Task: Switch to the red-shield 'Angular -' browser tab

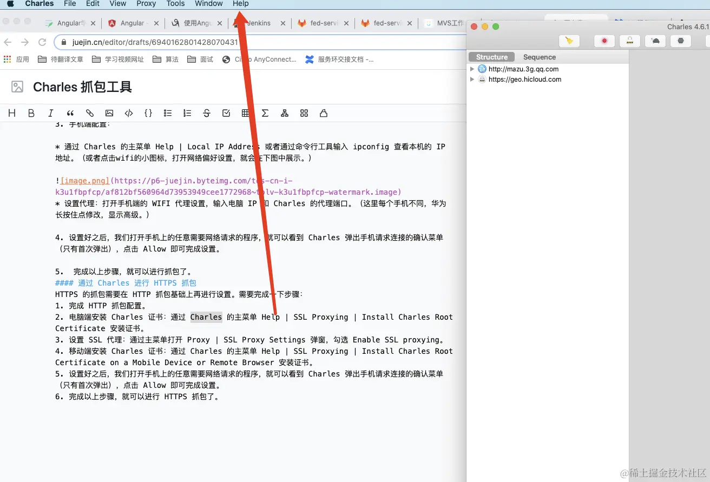Action: (x=134, y=23)
